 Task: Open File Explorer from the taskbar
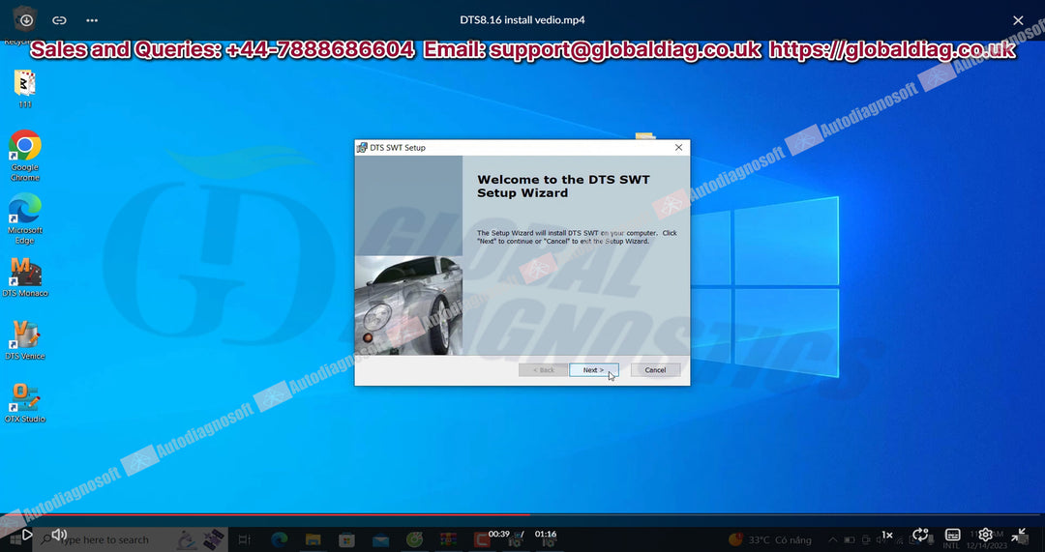(x=313, y=539)
